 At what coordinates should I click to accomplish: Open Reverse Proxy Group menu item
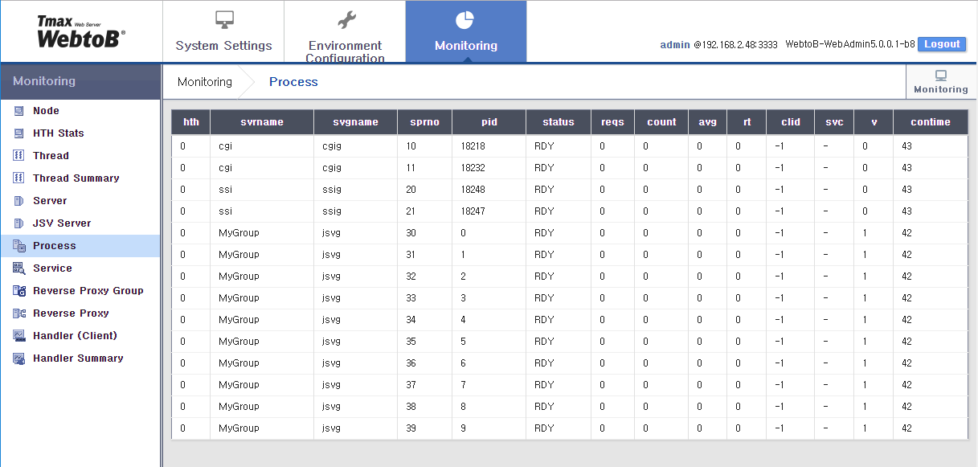80,291
